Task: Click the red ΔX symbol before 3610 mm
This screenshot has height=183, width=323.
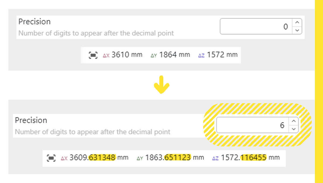Action: tap(106, 56)
